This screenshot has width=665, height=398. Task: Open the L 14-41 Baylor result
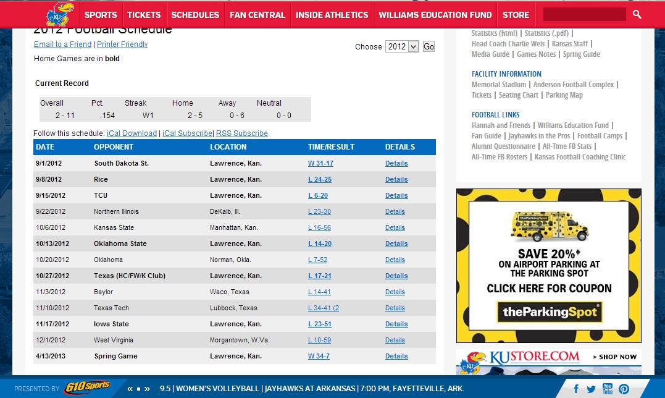point(319,292)
